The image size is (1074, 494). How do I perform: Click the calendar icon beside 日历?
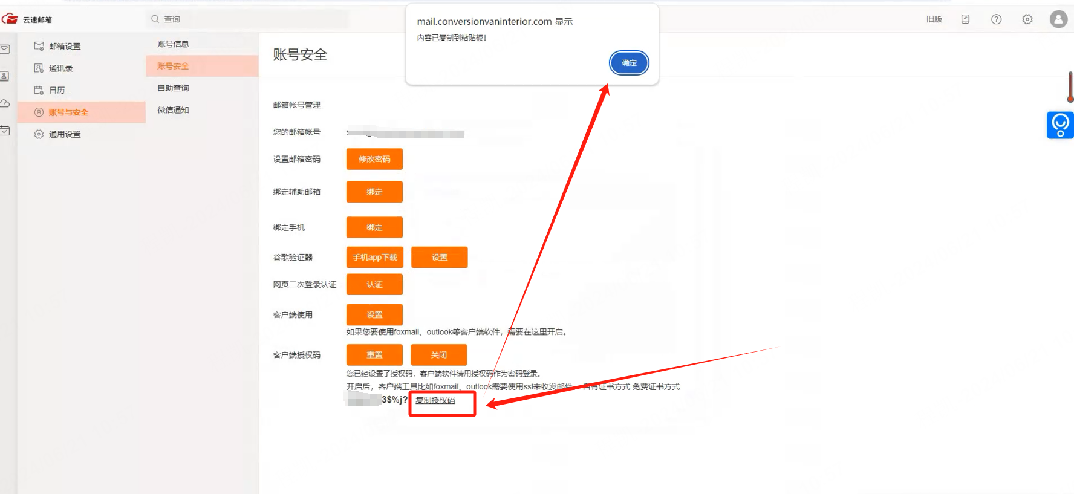tap(39, 90)
